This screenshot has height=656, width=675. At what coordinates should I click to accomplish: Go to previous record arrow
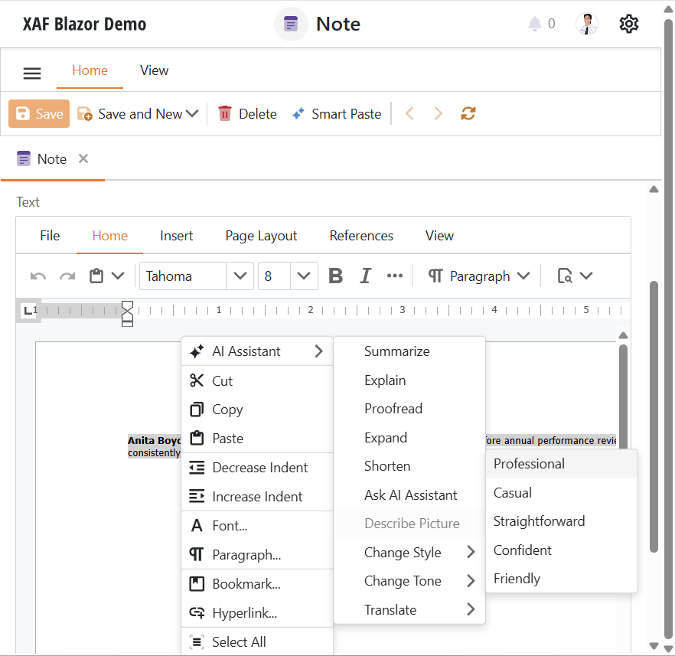click(409, 113)
